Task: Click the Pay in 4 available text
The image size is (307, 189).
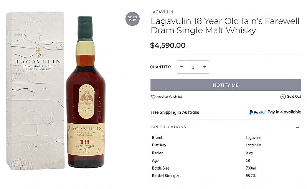Action: tap(284, 112)
